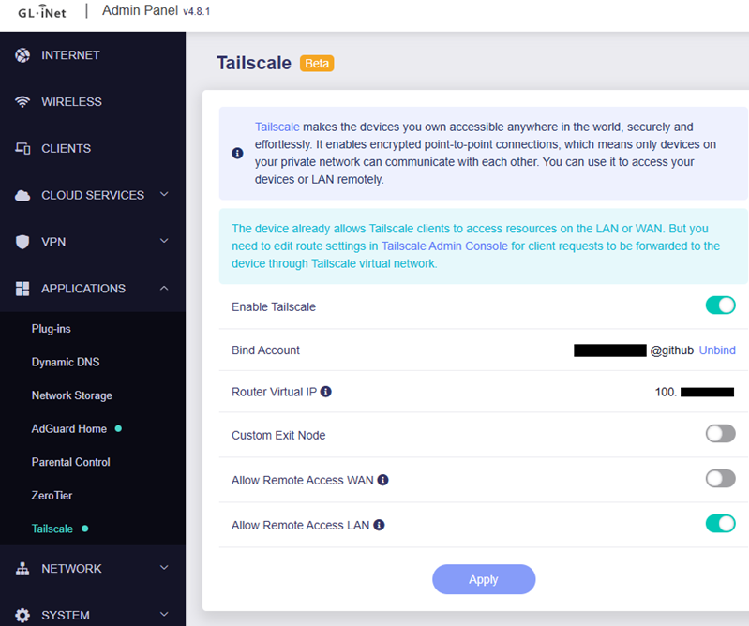Viewport: 749px width, 626px height.
Task: Turn on Custom Exit Node toggle
Action: [720, 434]
